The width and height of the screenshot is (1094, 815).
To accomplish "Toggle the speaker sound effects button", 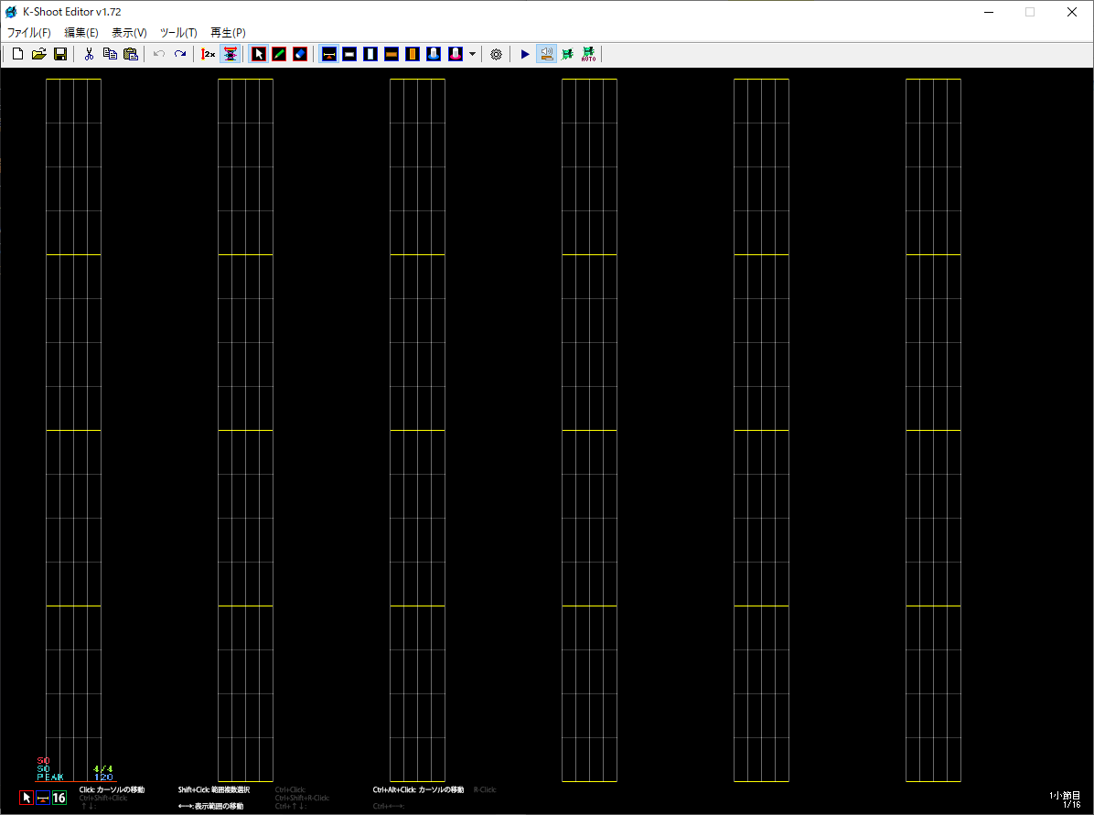I will pyautogui.click(x=546, y=54).
